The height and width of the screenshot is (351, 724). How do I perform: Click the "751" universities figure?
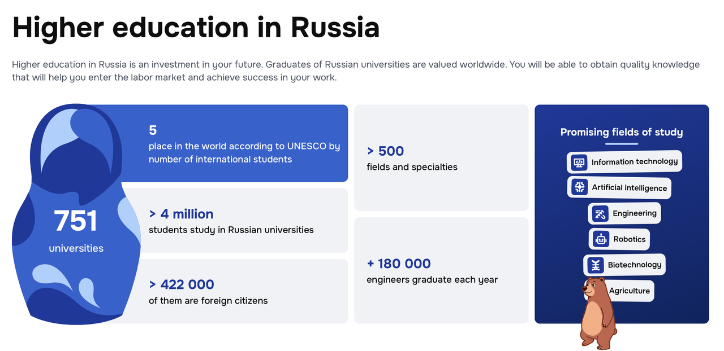click(x=76, y=221)
